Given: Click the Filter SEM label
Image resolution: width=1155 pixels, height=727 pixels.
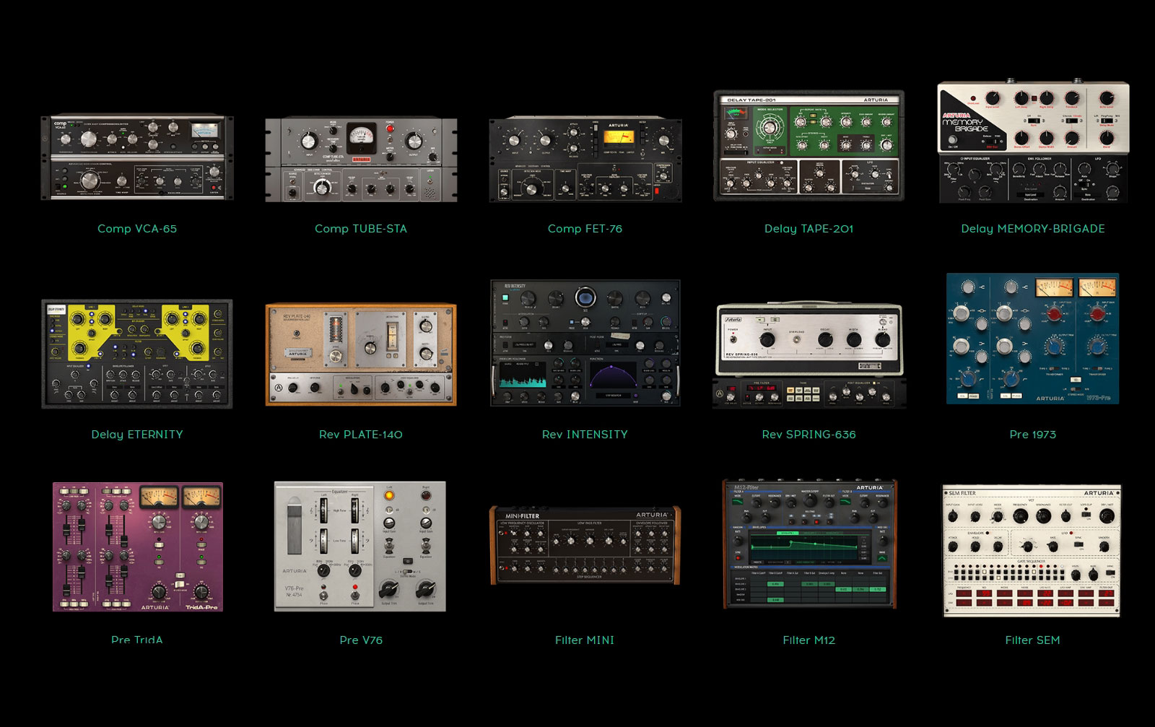Looking at the screenshot, I should [1033, 640].
